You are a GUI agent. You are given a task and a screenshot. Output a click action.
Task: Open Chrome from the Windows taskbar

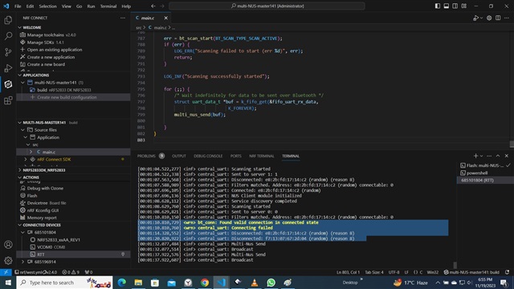click(x=205, y=283)
